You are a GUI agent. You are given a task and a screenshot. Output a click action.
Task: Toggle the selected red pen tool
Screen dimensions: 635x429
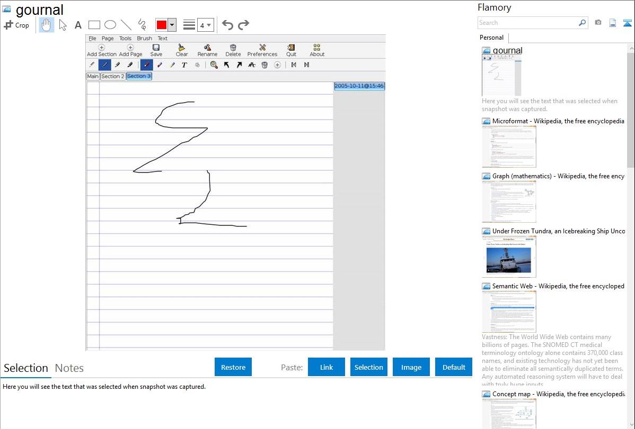pos(147,65)
